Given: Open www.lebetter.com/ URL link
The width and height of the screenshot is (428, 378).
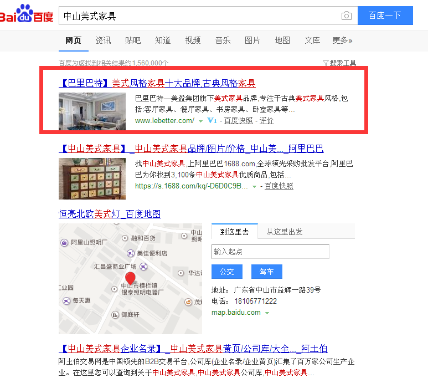Looking at the screenshot, I should pos(164,120).
